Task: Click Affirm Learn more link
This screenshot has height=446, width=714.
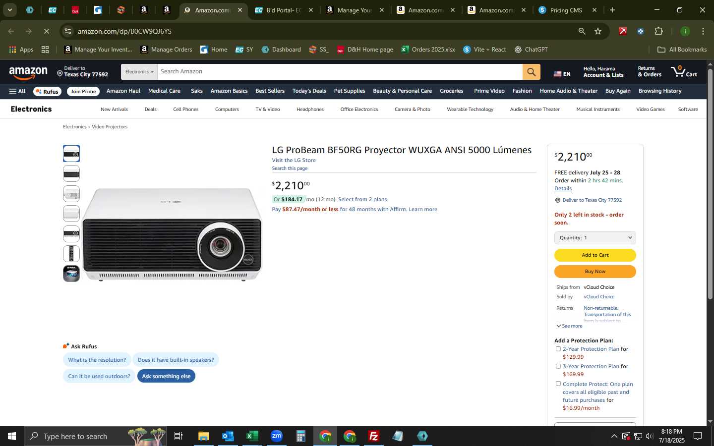Action: 423,209
